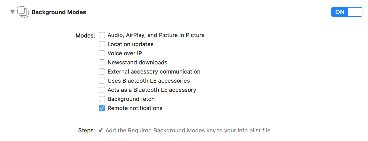This screenshot has height=141, width=368.
Task: Click the "Background fetch" label text
Action: click(131, 99)
